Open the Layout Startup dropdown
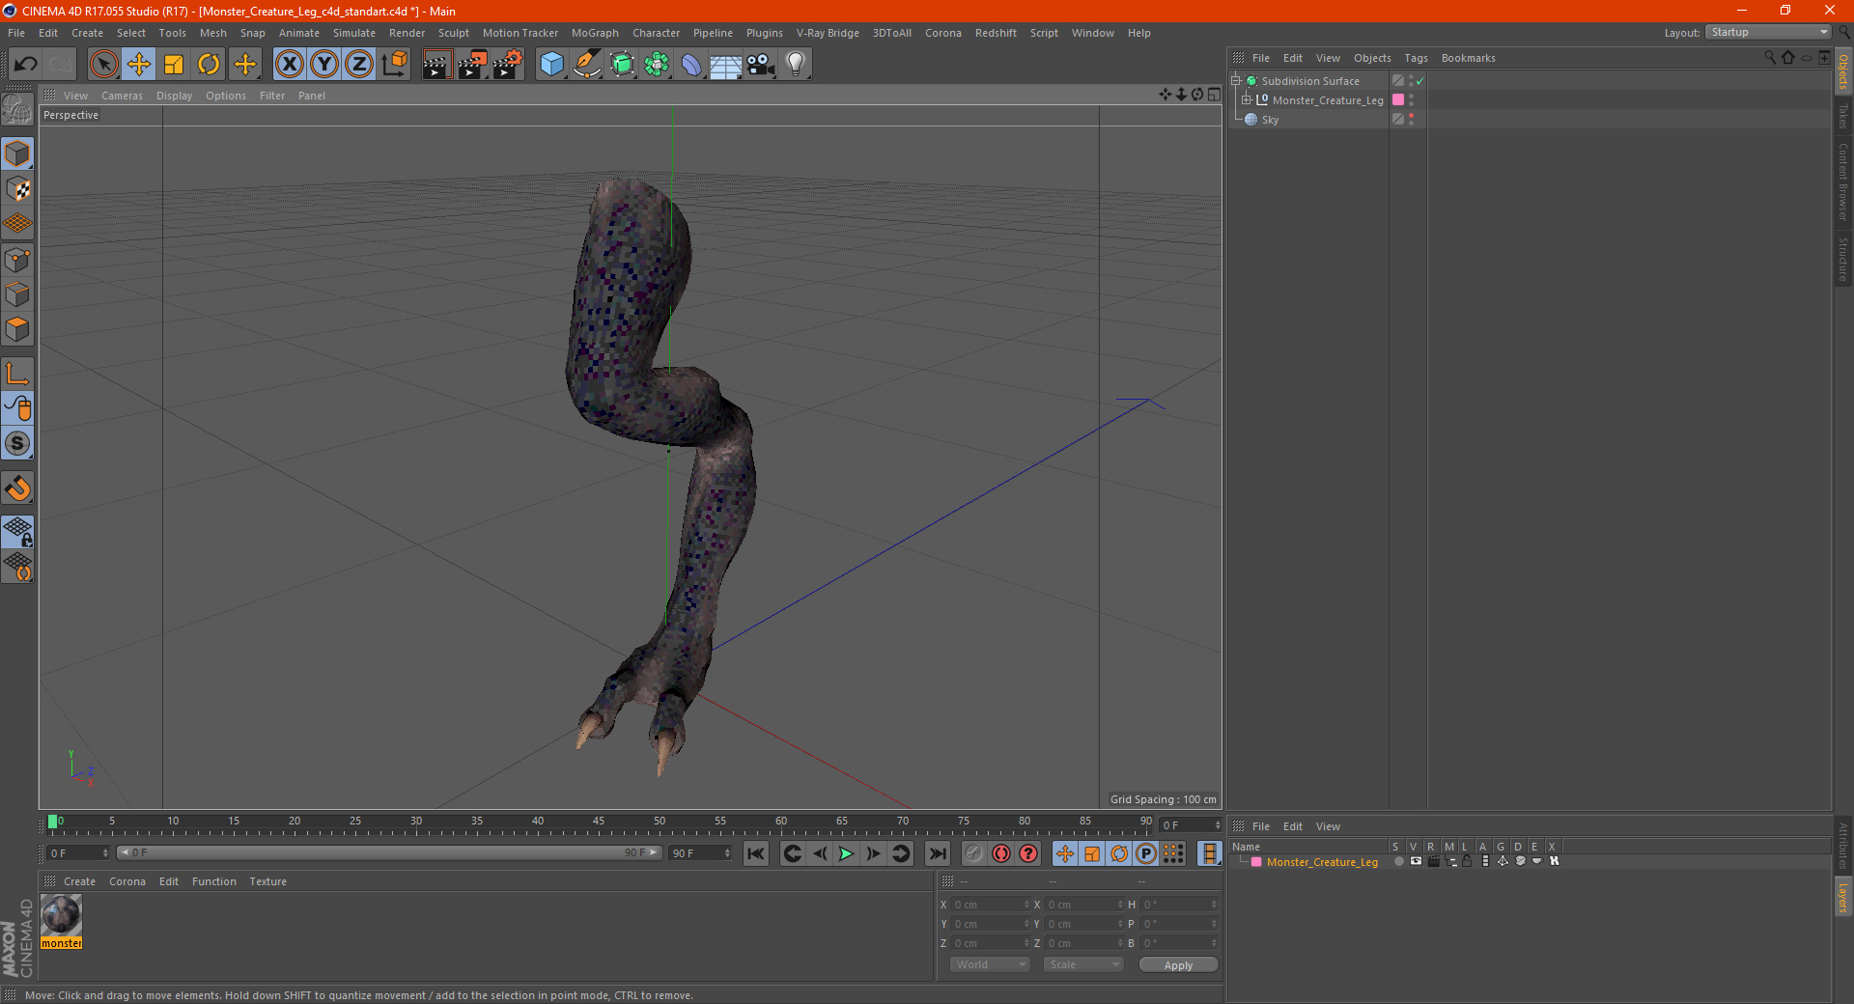1854x1004 pixels. click(1769, 32)
